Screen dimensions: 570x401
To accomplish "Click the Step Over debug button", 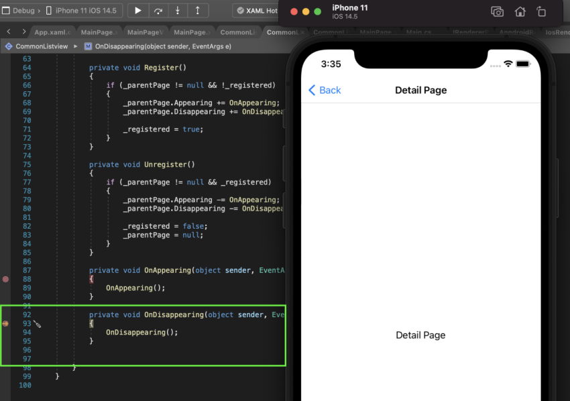I will (158, 11).
